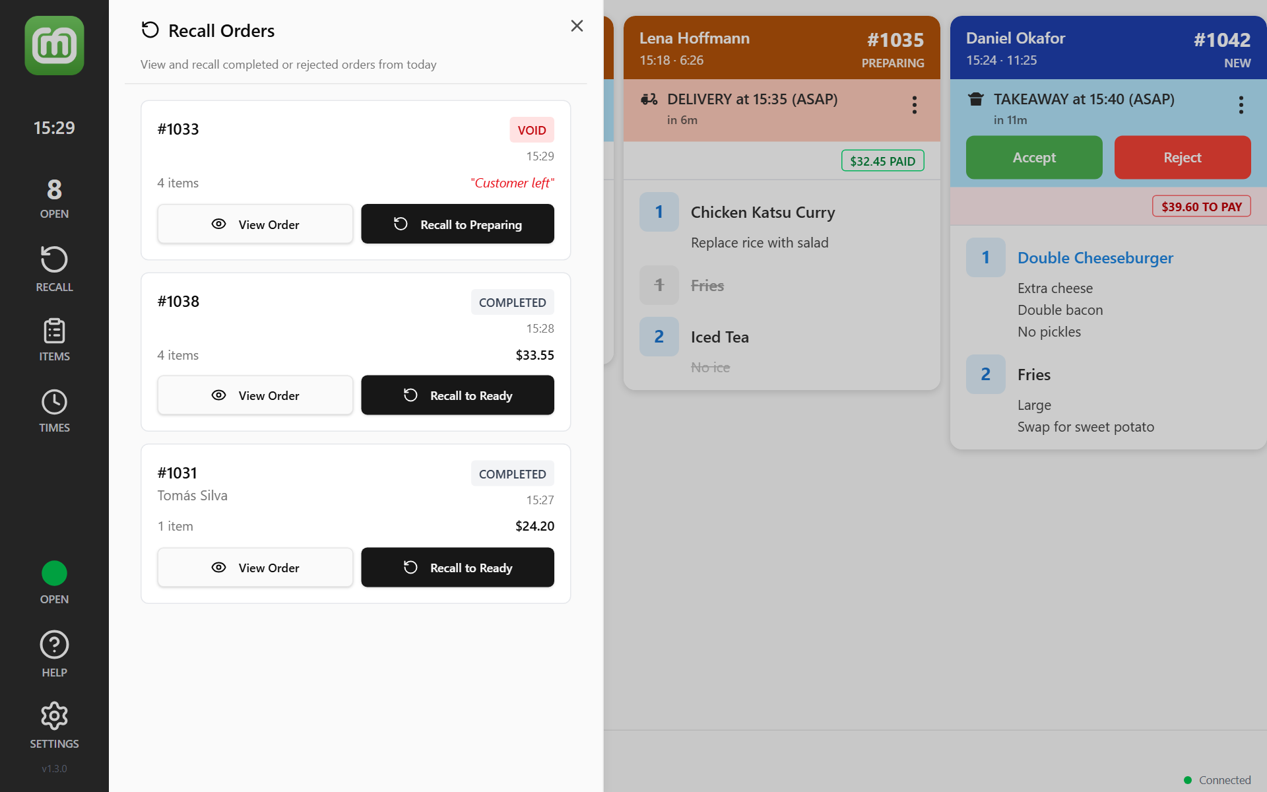Toggle Fries quantity box in order #1042
1267x792 pixels.
coord(985,374)
